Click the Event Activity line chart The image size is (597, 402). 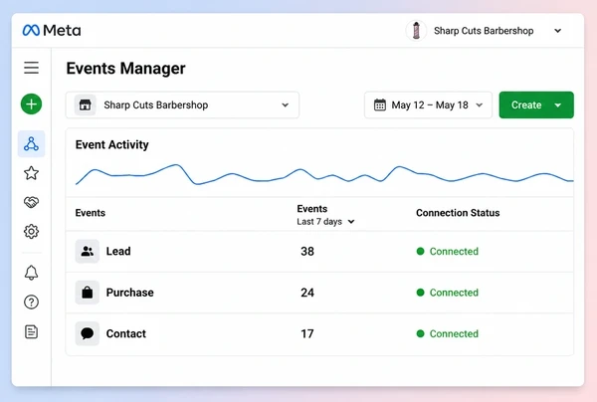click(324, 175)
